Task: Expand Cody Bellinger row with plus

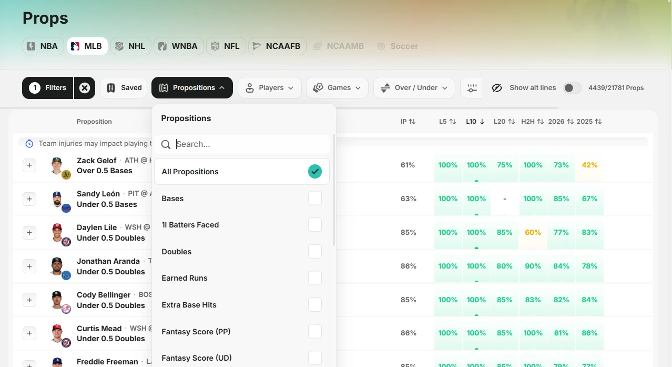Action: point(29,300)
